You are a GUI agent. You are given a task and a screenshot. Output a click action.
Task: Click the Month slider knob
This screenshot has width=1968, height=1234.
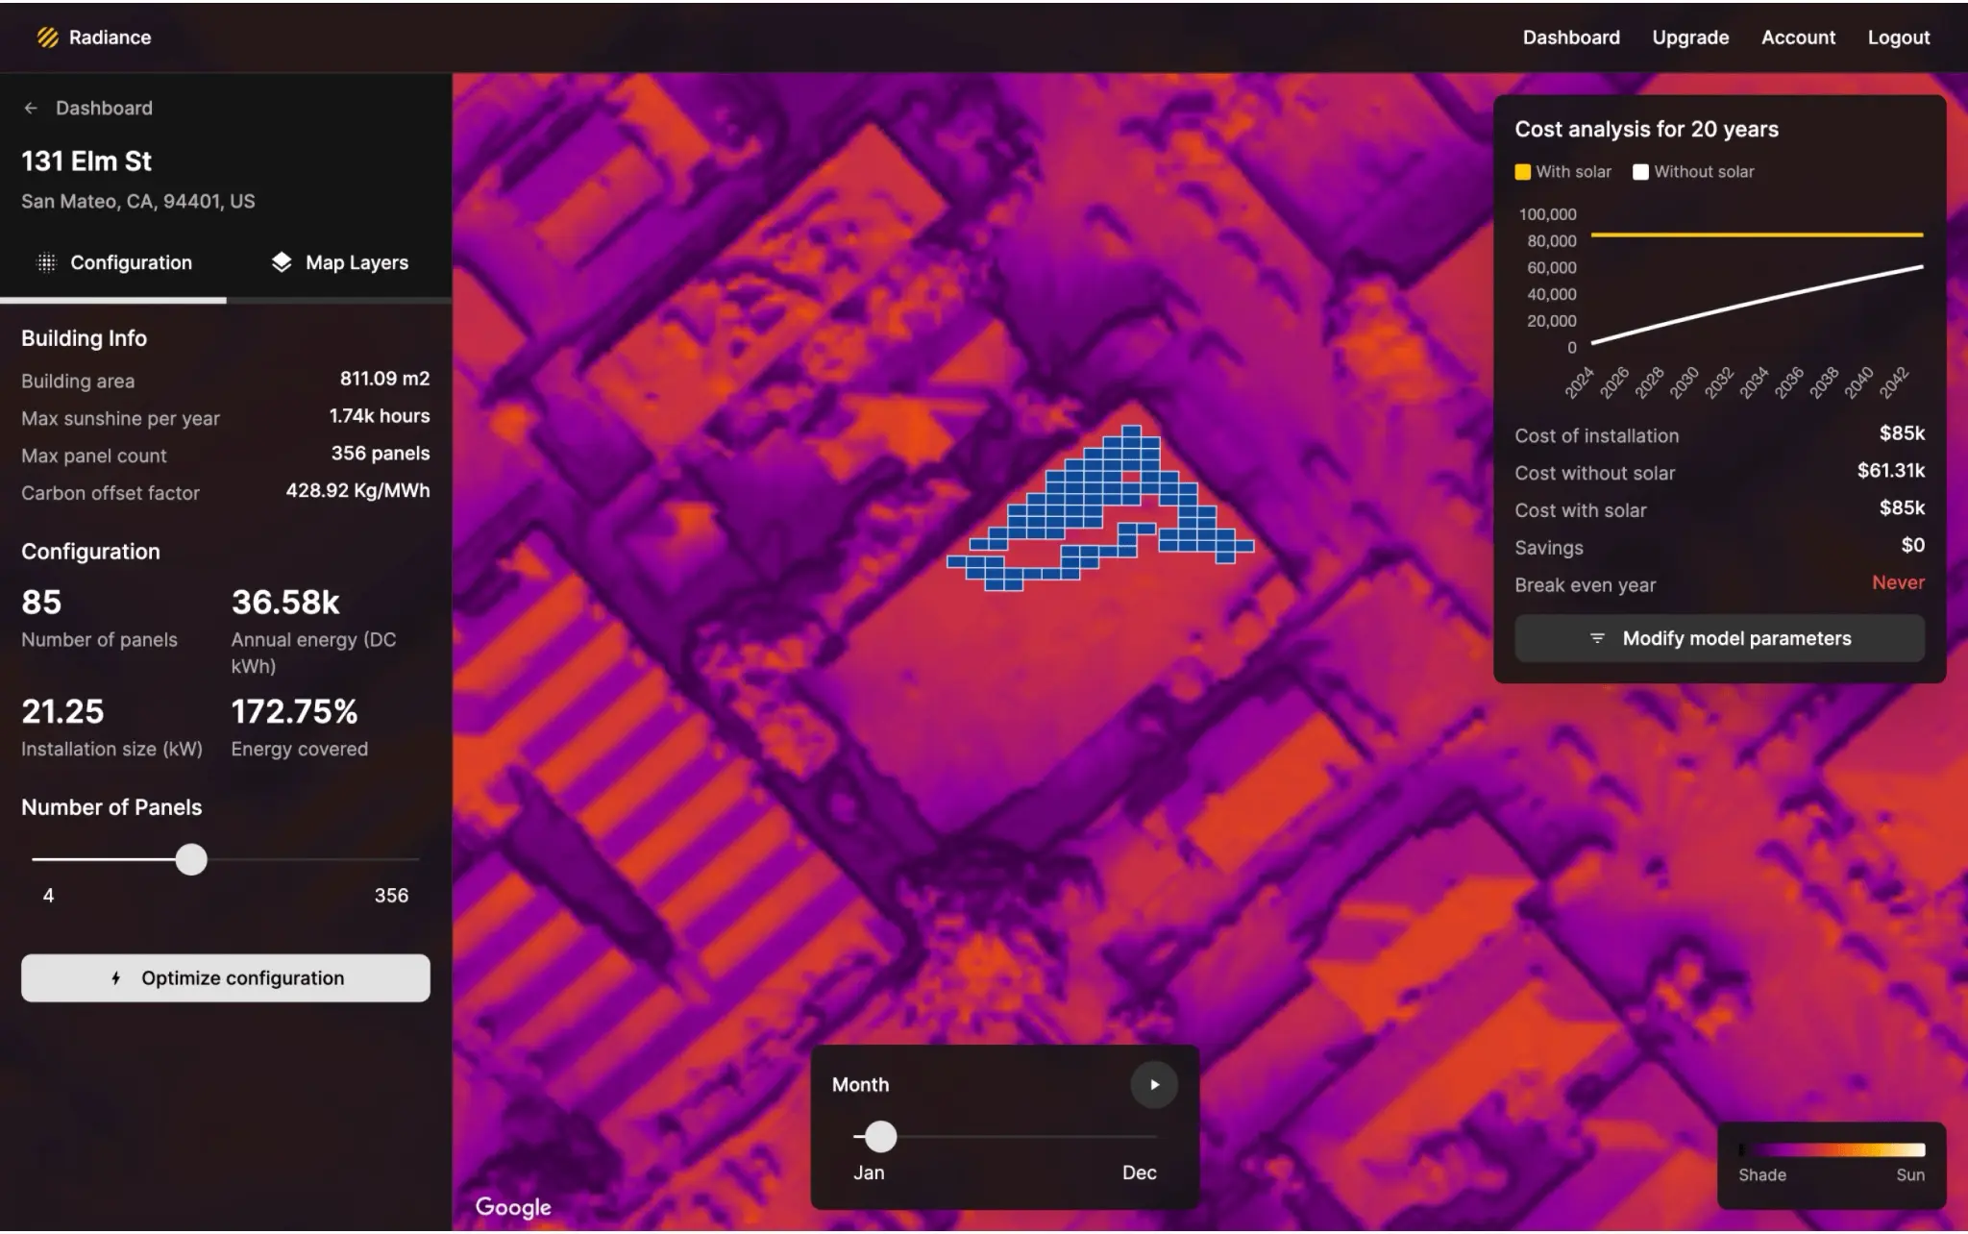(880, 1137)
